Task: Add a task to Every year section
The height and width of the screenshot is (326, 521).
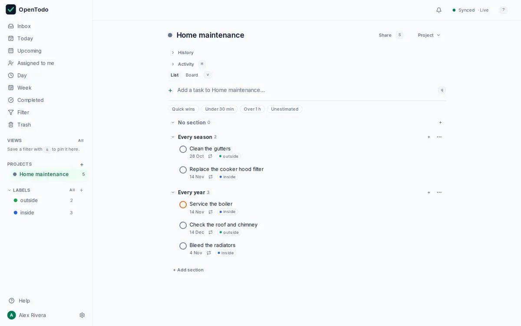Action: [429, 193]
